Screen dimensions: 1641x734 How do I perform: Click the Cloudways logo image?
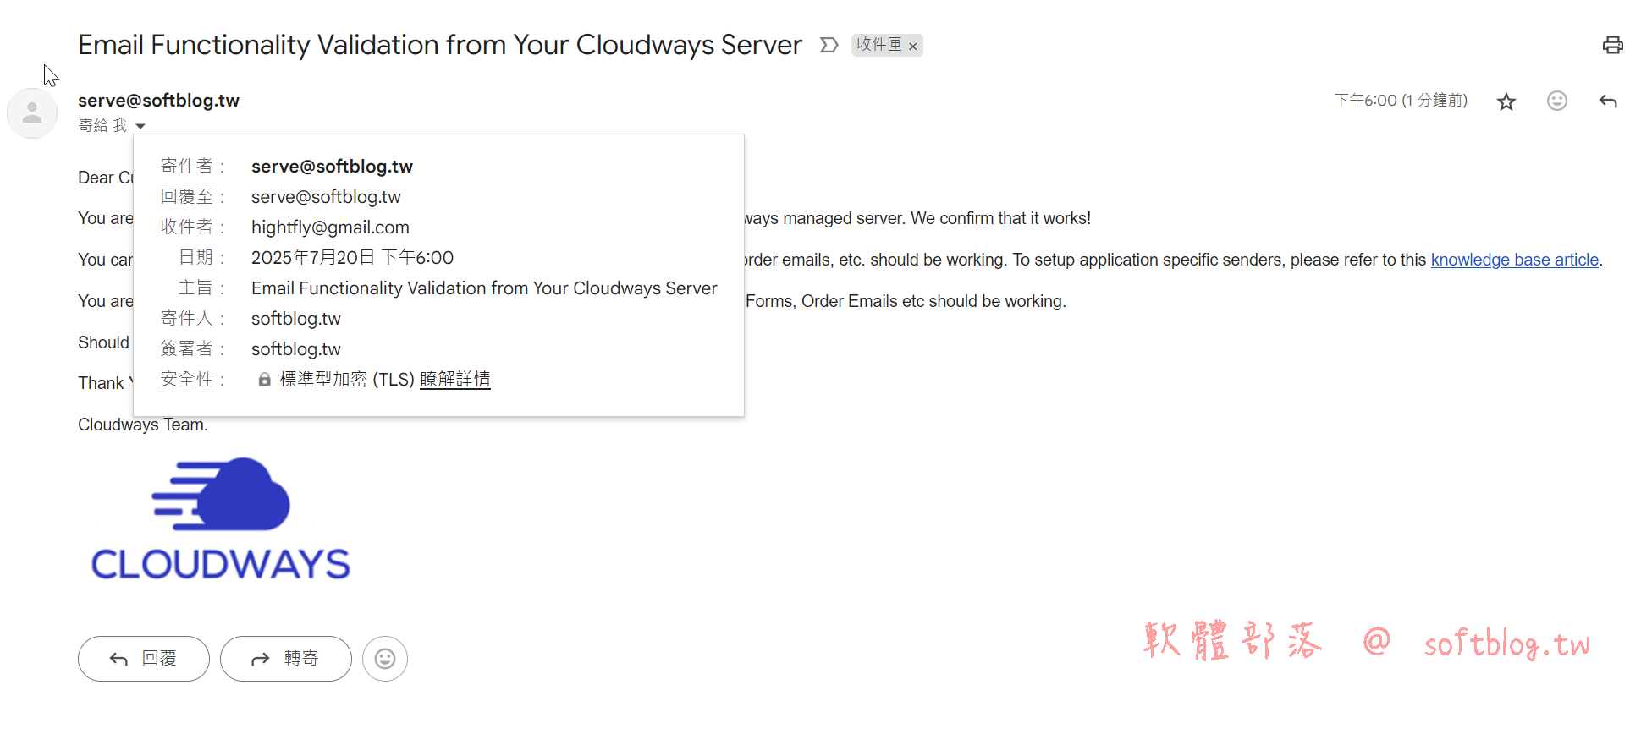click(x=220, y=519)
